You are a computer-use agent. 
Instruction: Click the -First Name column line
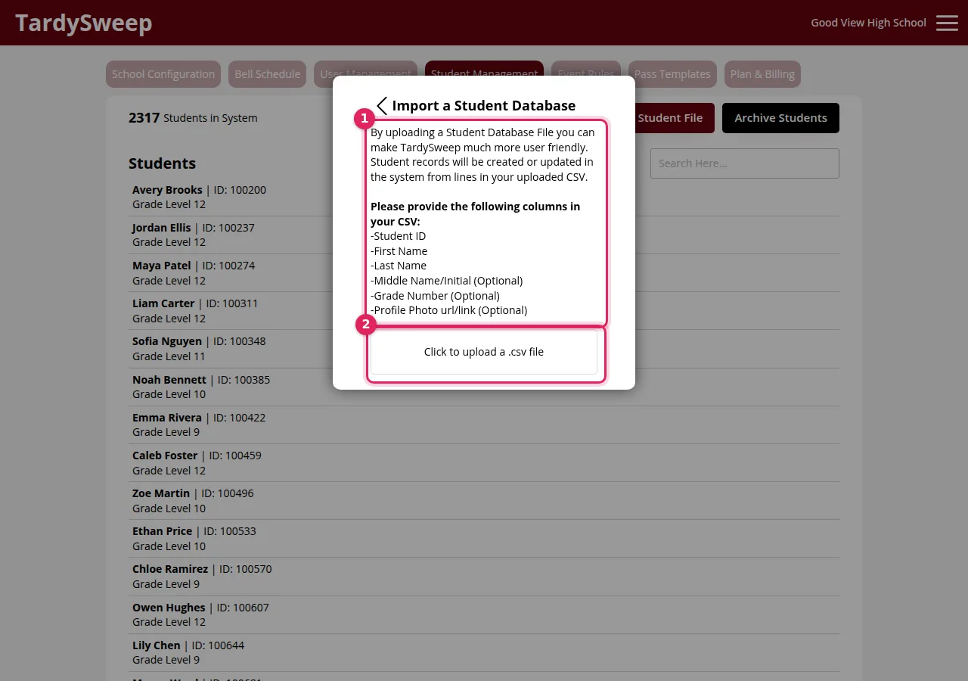click(399, 251)
